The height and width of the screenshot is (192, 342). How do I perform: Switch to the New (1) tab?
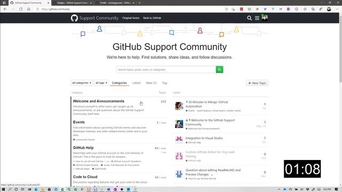tap(151, 83)
